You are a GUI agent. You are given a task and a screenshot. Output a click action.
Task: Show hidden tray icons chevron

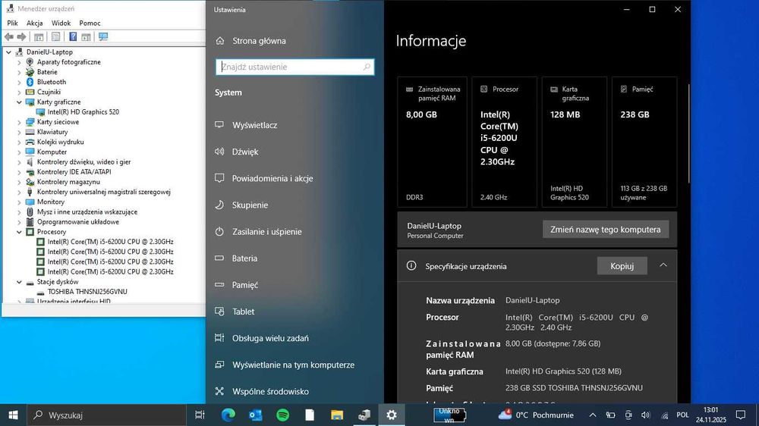tap(593, 415)
